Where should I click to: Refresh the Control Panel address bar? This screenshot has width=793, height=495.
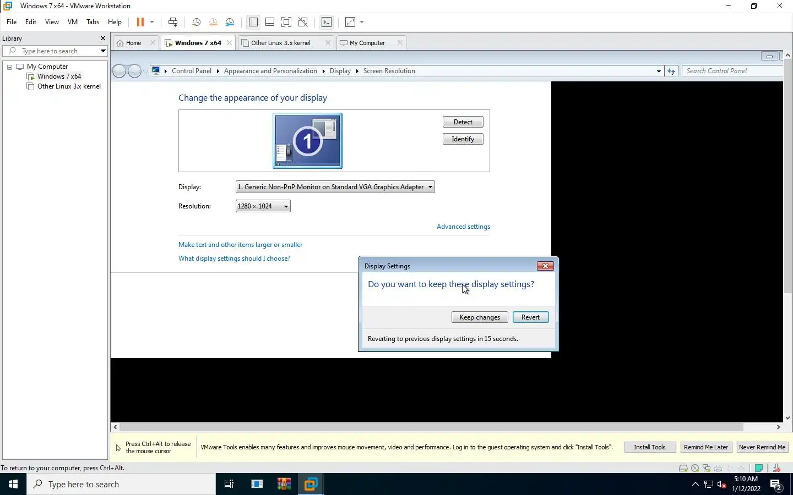click(671, 71)
